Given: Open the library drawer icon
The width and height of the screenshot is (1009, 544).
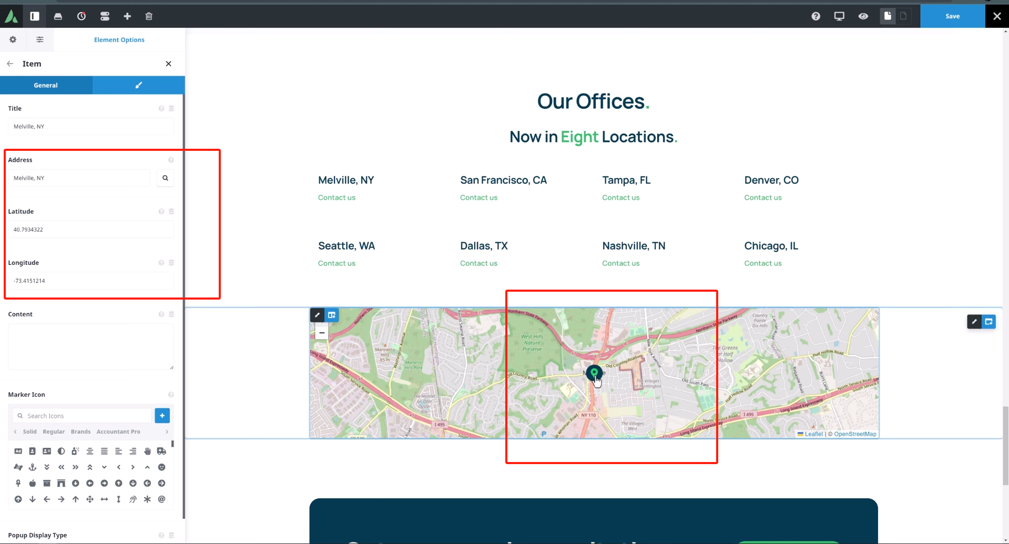Looking at the screenshot, I should coord(58,16).
